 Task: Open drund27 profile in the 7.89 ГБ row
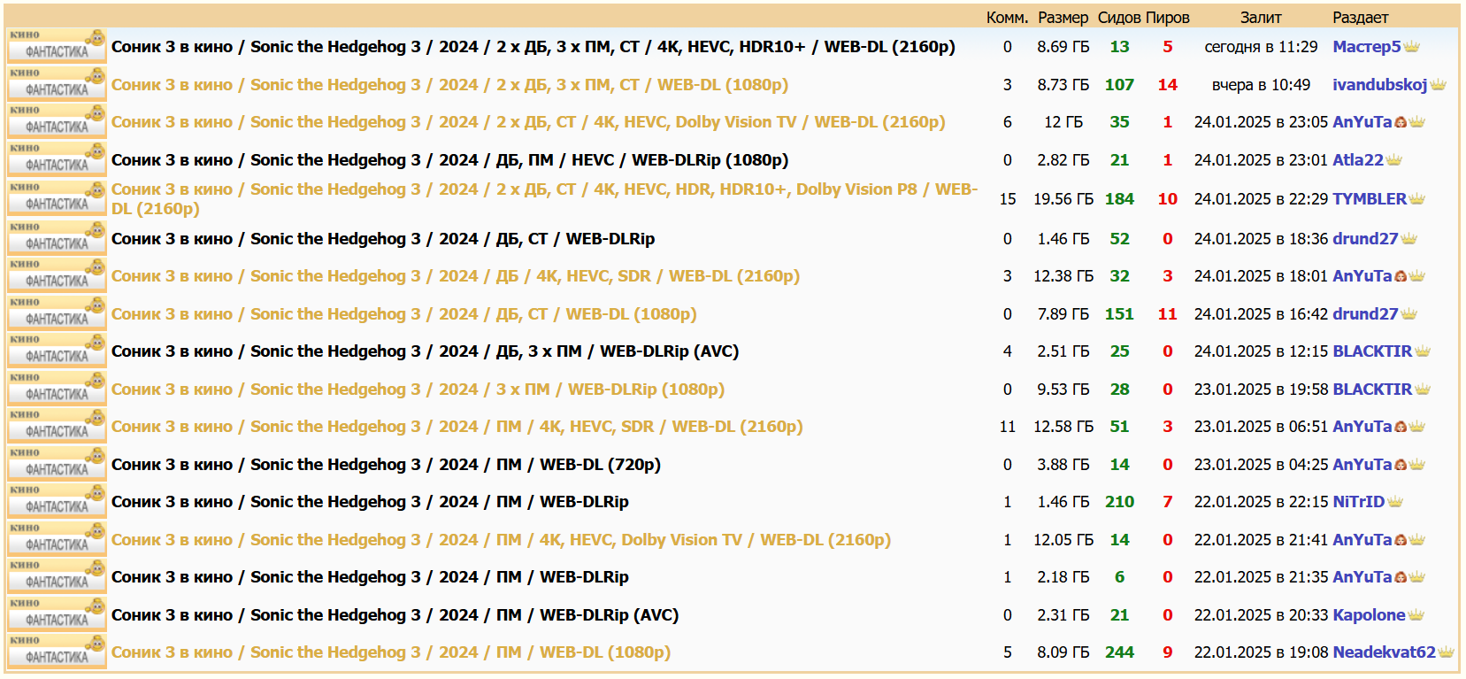1365,313
